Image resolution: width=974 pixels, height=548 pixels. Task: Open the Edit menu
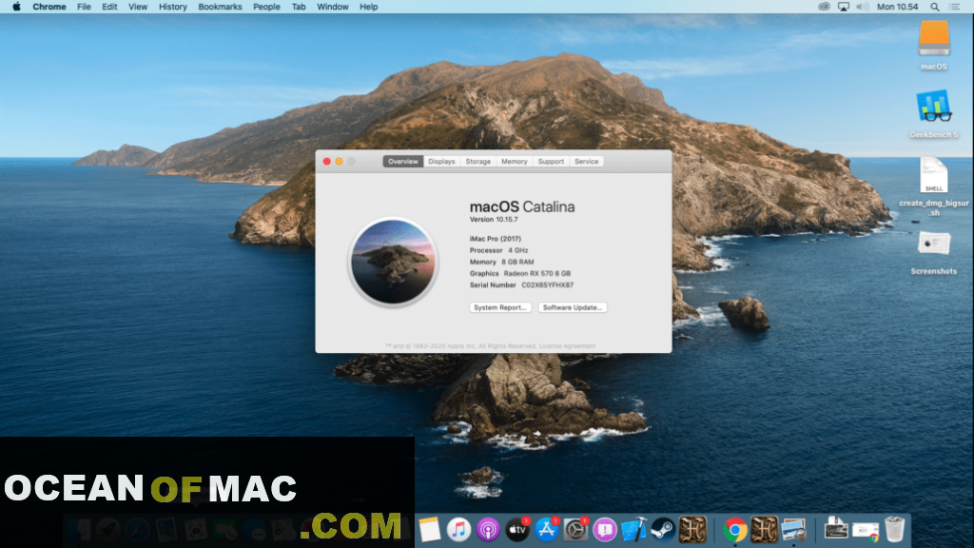pyautogui.click(x=109, y=7)
